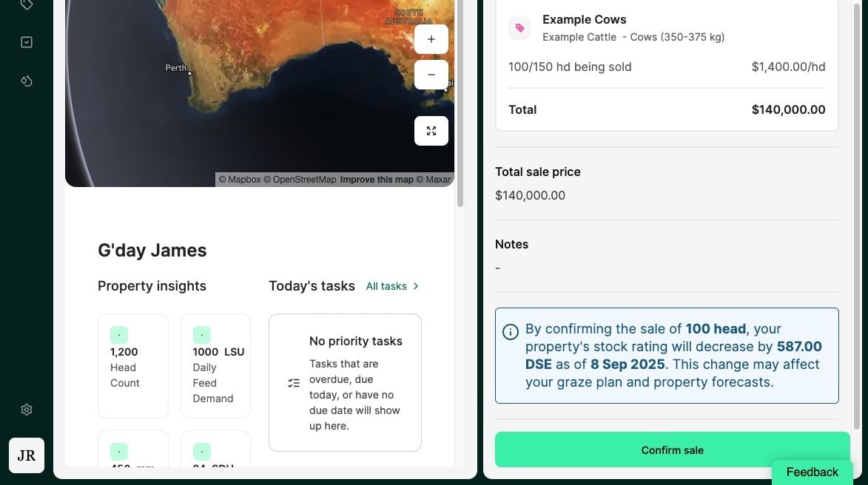868x485 pixels.
Task: Select the Head Count insight card
Action: tap(133, 366)
